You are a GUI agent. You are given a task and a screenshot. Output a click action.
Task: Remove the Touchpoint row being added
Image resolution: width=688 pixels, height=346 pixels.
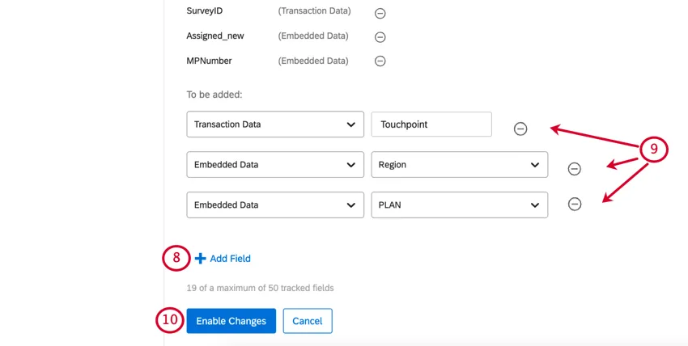[x=520, y=129]
